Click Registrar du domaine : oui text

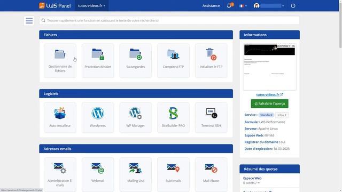(265, 142)
